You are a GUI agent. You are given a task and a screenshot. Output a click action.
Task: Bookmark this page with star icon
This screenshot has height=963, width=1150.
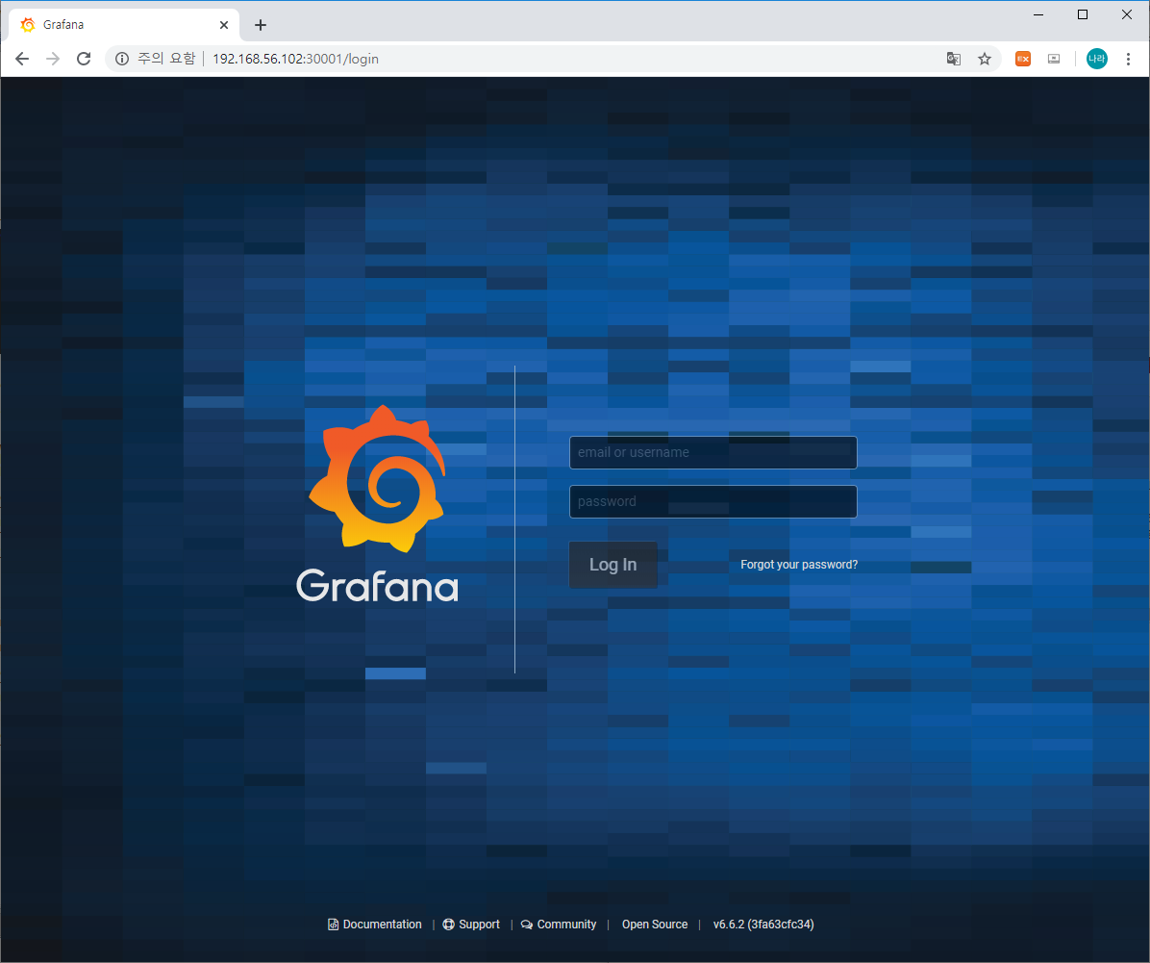coord(985,59)
